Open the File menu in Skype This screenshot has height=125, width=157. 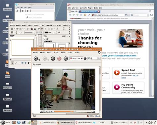[x=17, y=8]
